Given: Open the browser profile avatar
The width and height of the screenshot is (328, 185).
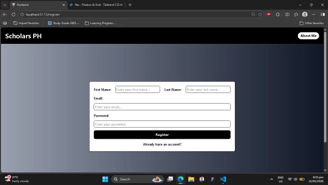Looking at the screenshot, I should (305, 14).
